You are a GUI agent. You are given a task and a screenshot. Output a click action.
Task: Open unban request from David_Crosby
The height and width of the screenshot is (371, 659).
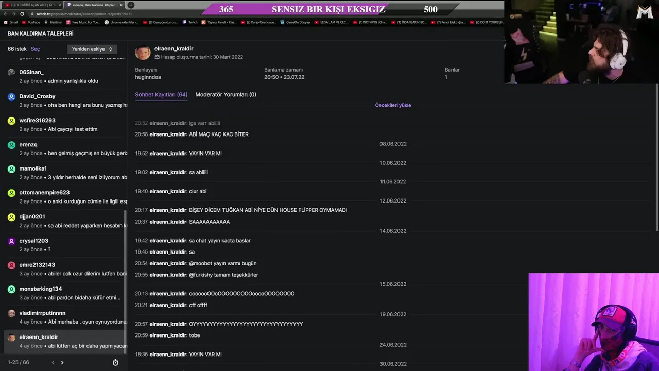pyautogui.click(x=64, y=100)
